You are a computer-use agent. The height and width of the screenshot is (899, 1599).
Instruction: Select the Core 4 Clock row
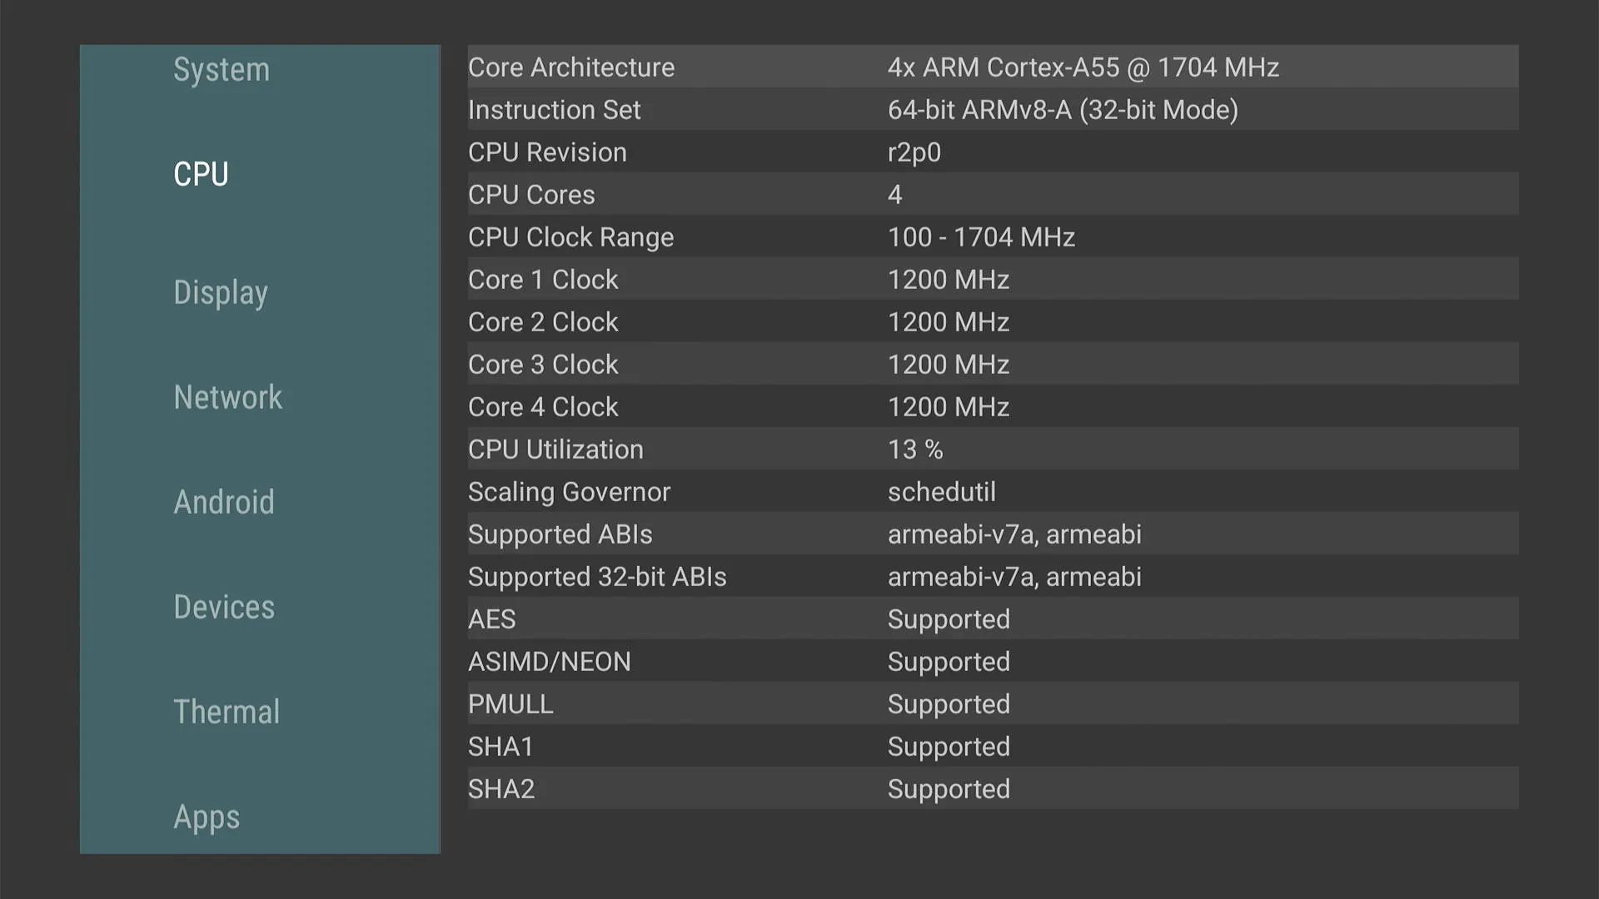[x=991, y=407]
